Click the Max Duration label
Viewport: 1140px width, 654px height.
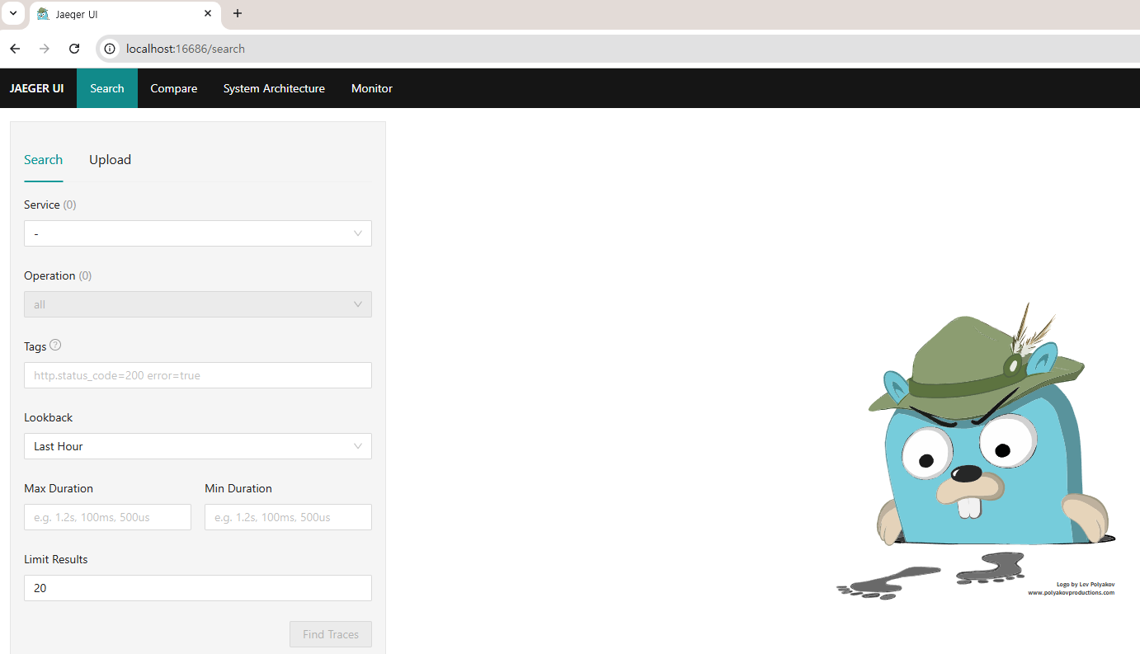pyautogui.click(x=59, y=488)
